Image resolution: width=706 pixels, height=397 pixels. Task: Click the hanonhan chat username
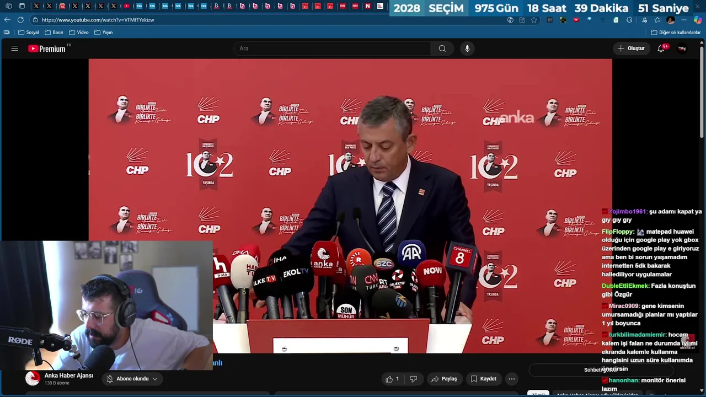pyautogui.click(x=624, y=380)
